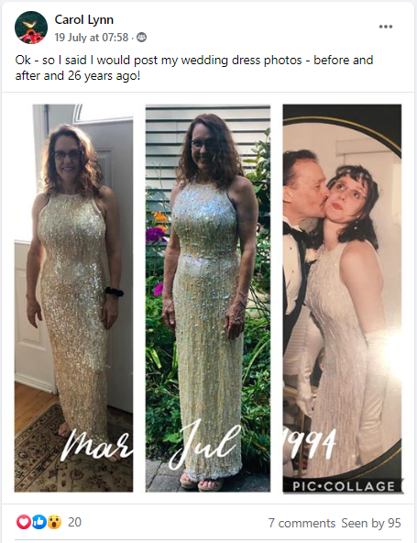Open the three-dot post options menu
Image resolution: width=417 pixels, height=543 pixels.
click(x=386, y=27)
